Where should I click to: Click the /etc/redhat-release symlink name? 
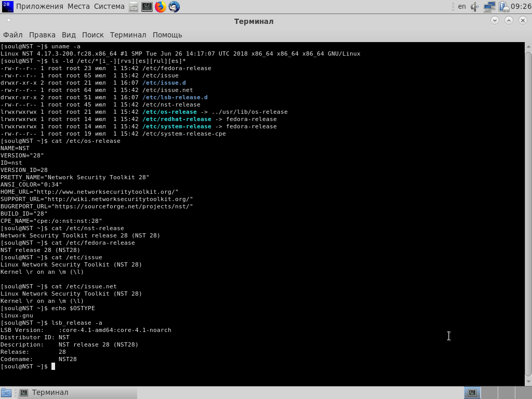(x=177, y=119)
